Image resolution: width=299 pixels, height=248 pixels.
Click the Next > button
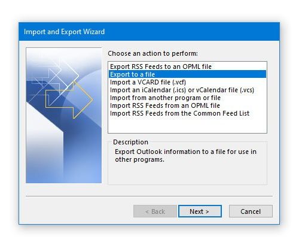(x=200, y=211)
